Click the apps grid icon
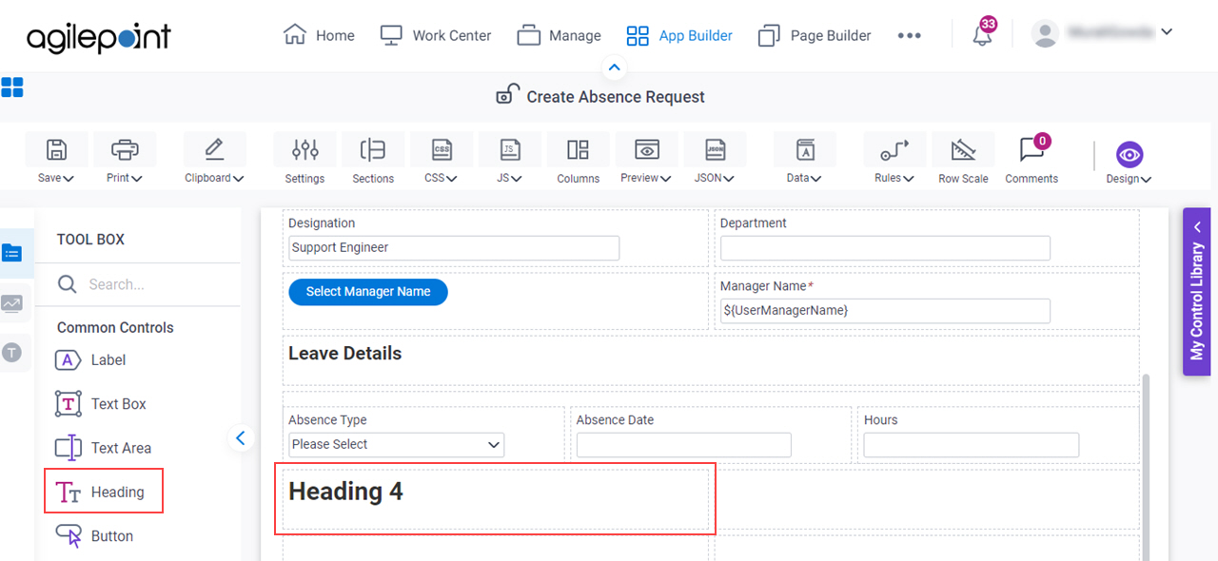Image resolution: width=1218 pixels, height=561 pixels. (x=12, y=87)
